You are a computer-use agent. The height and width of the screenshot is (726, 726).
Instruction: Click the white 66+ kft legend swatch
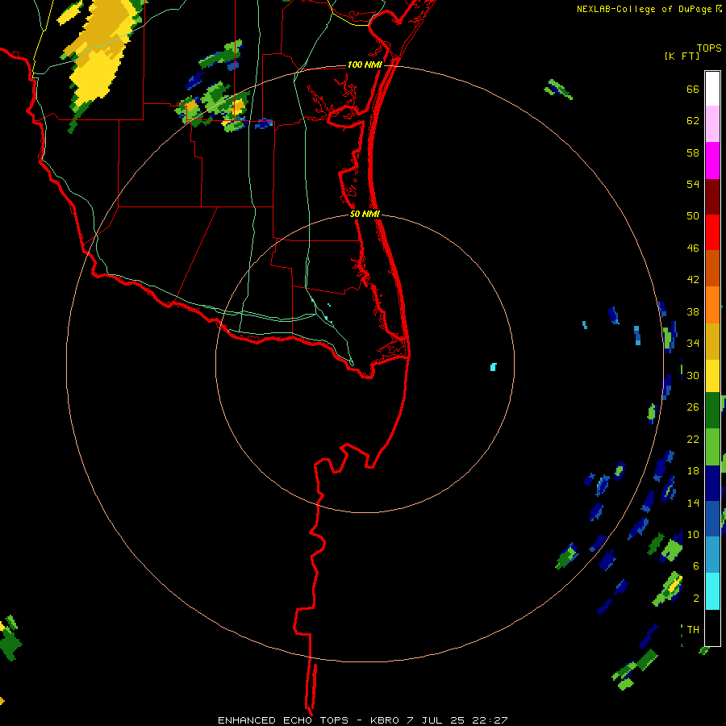pos(712,89)
